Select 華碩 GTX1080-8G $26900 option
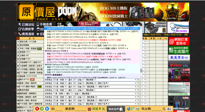This screenshot has width=205, height=112. 92,67
